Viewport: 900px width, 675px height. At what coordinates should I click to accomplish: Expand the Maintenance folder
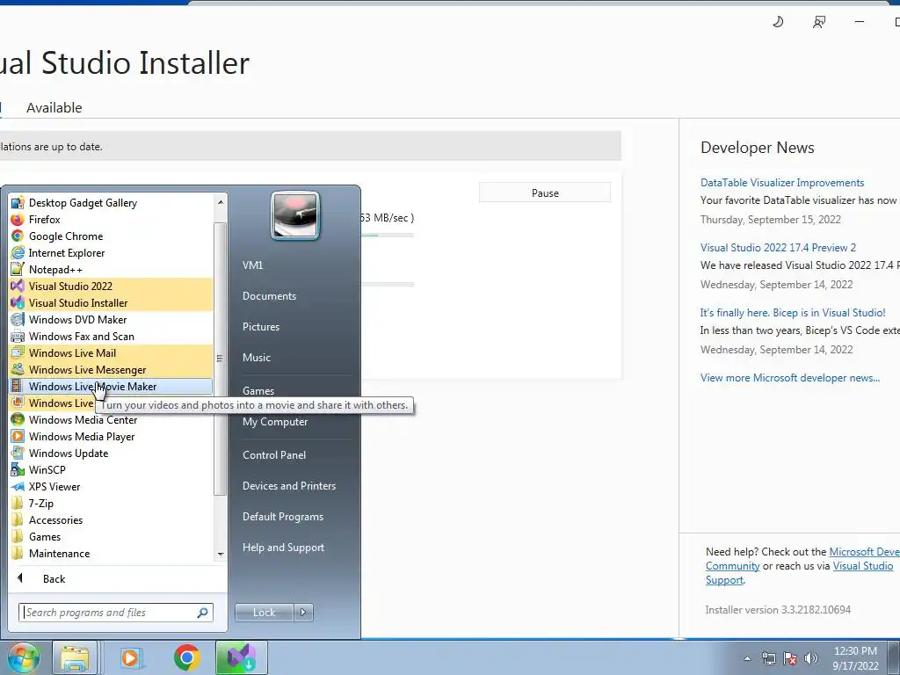111,553
